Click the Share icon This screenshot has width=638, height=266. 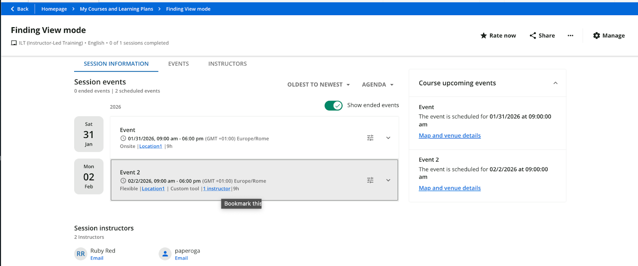coord(533,35)
